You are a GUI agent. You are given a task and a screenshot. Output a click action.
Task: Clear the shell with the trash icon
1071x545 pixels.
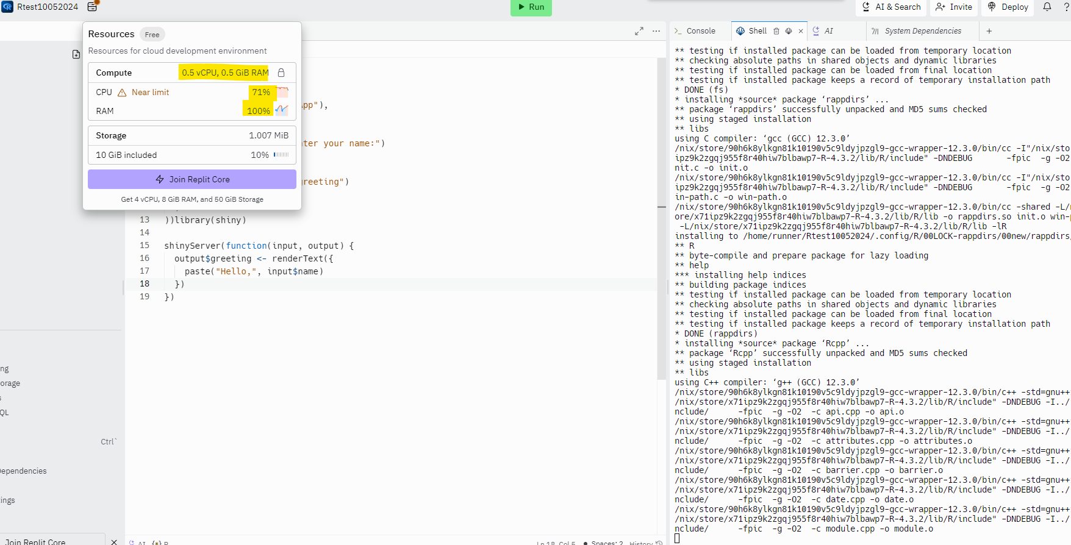(776, 31)
